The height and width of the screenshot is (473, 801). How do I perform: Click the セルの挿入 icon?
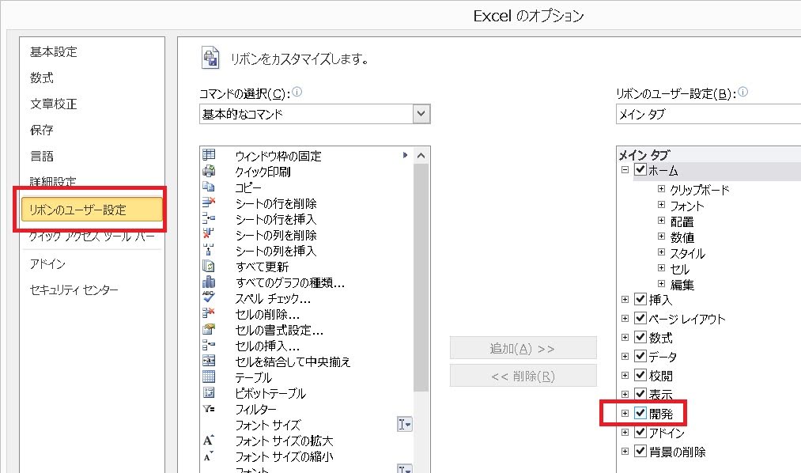point(209,345)
